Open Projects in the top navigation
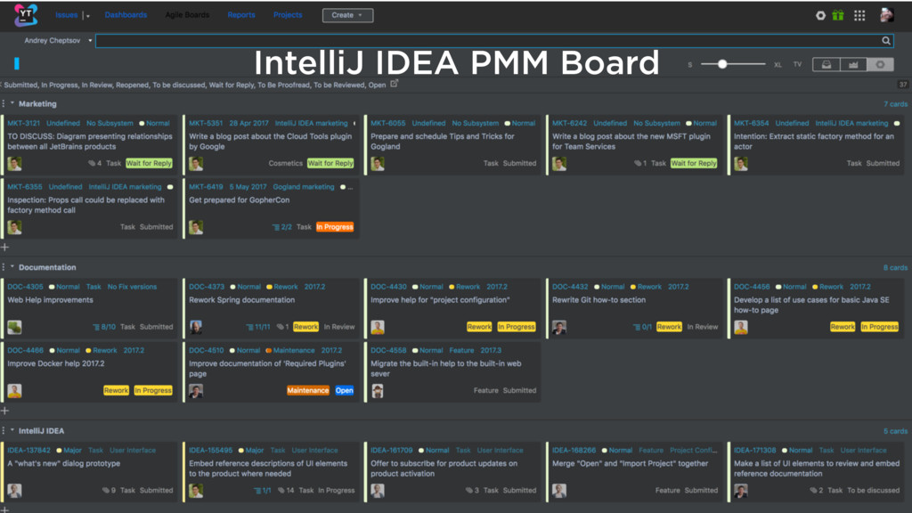Screen dimensions: 912x513 pyautogui.click(x=288, y=15)
